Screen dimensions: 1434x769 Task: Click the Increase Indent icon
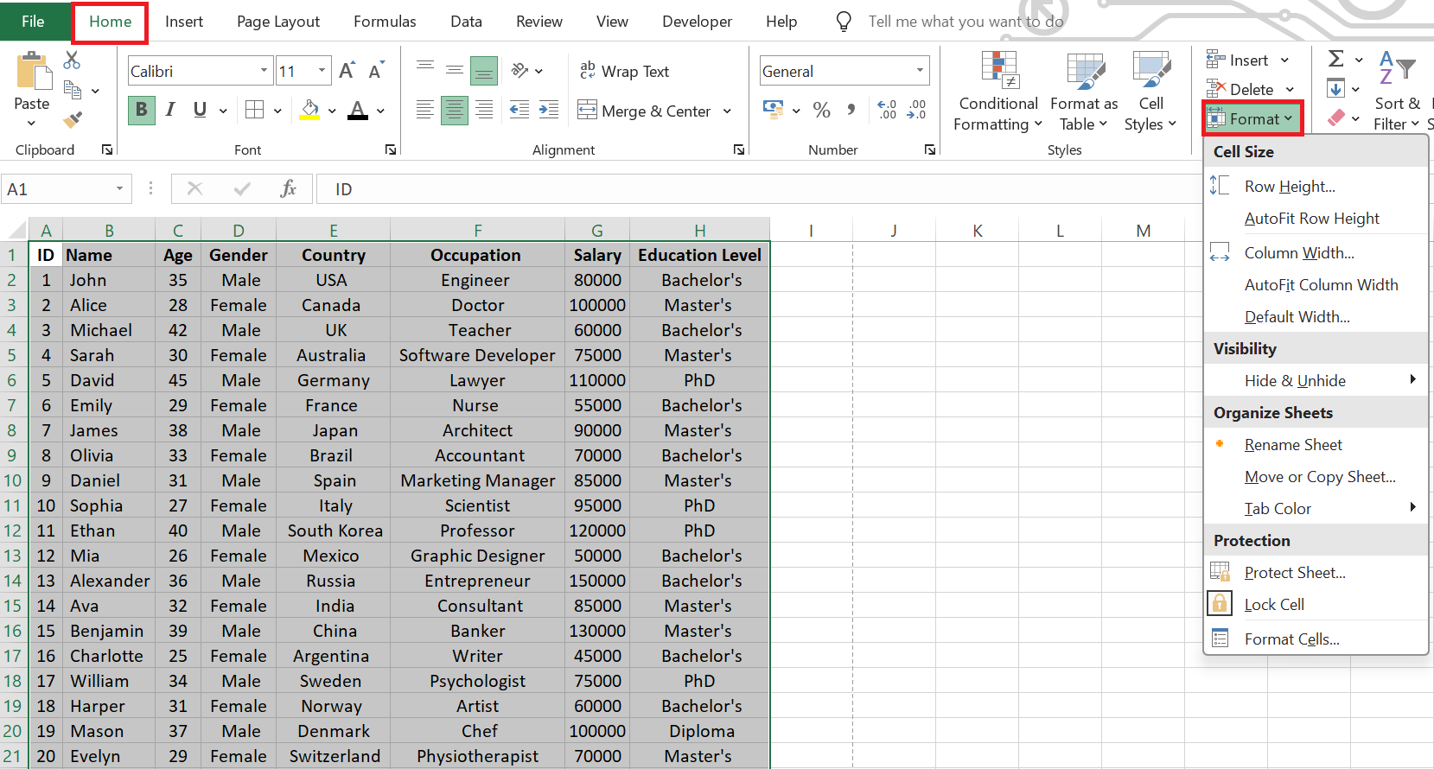tap(549, 110)
